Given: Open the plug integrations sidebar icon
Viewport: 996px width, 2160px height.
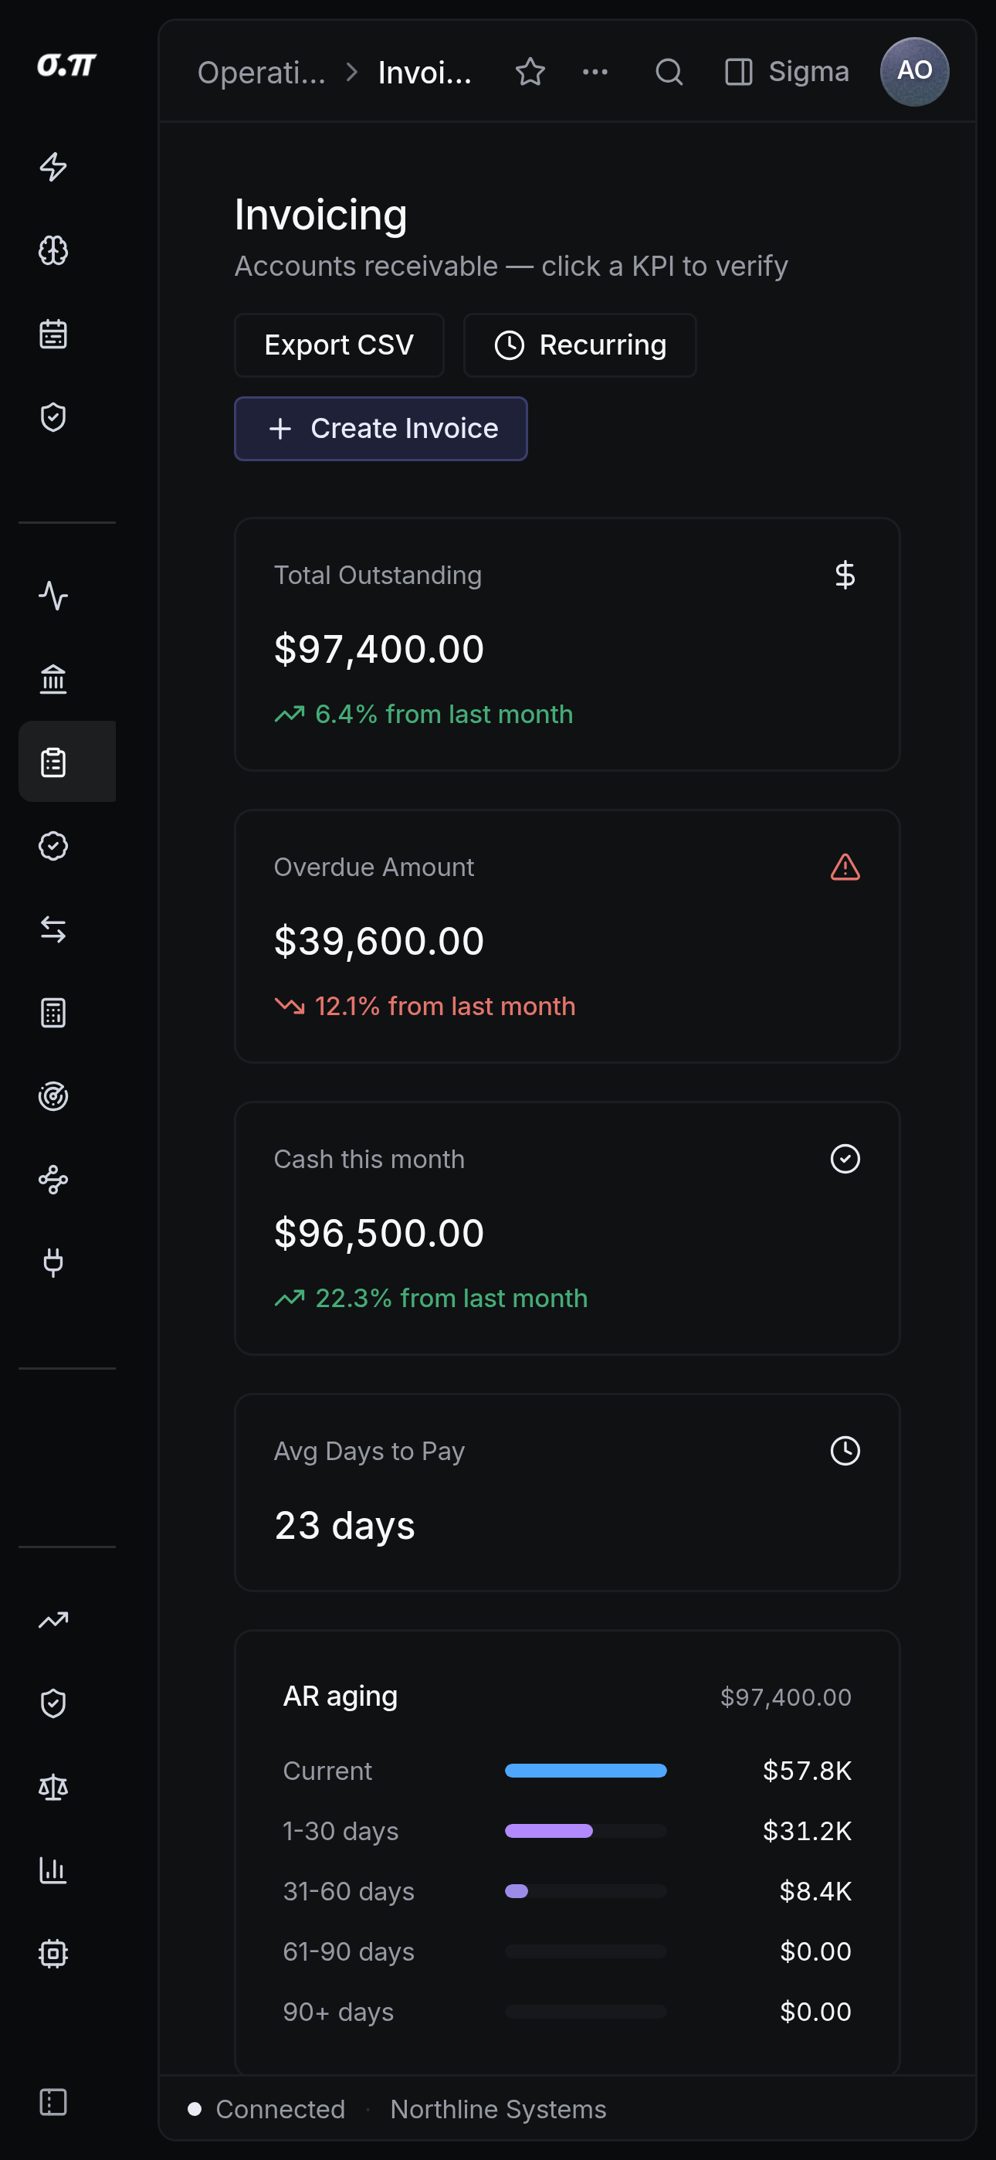Looking at the screenshot, I should (x=53, y=1263).
